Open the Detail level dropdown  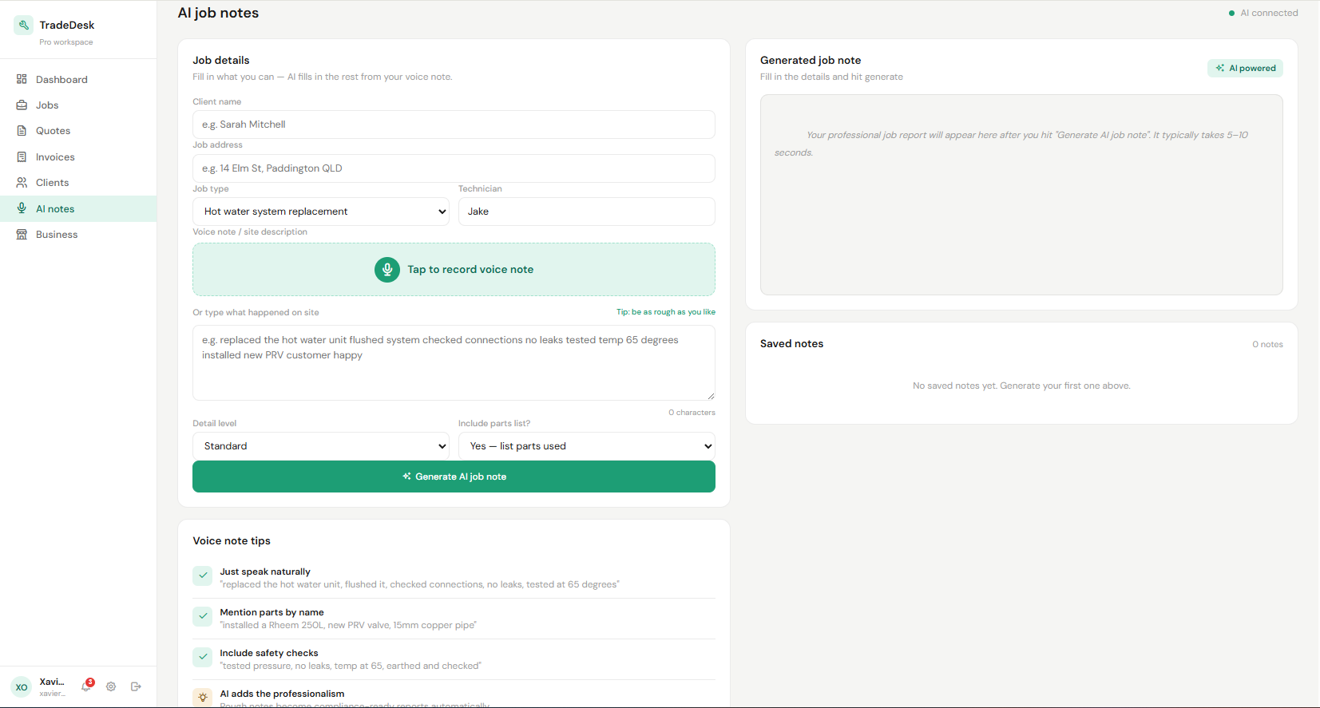(x=321, y=446)
